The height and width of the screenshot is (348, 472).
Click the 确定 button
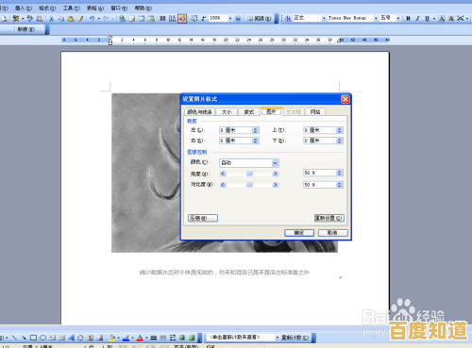click(x=299, y=233)
